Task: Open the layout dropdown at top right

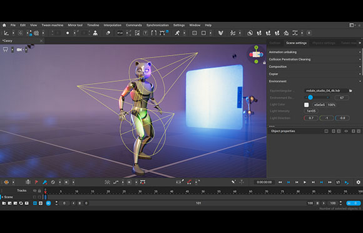Action: (352, 25)
